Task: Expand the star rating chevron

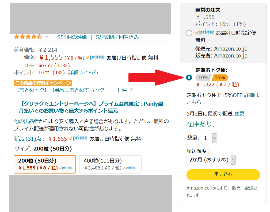Action: (47, 36)
